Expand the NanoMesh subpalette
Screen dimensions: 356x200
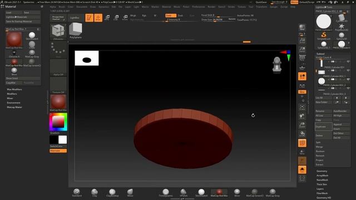[323, 180]
